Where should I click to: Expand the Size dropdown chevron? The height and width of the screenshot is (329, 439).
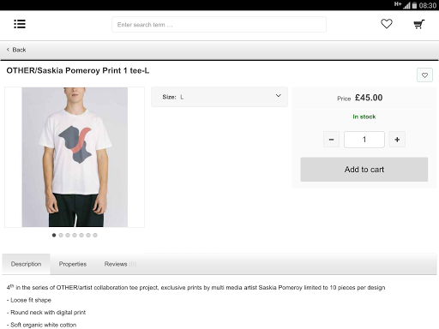(x=278, y=96)
